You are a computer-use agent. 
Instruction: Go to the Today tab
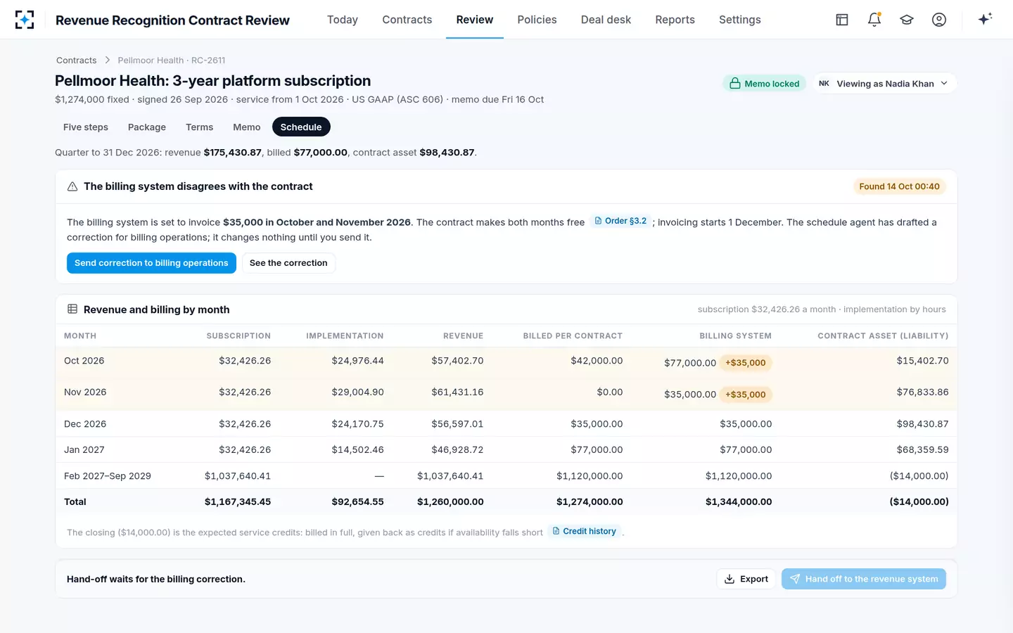point(343,20)
